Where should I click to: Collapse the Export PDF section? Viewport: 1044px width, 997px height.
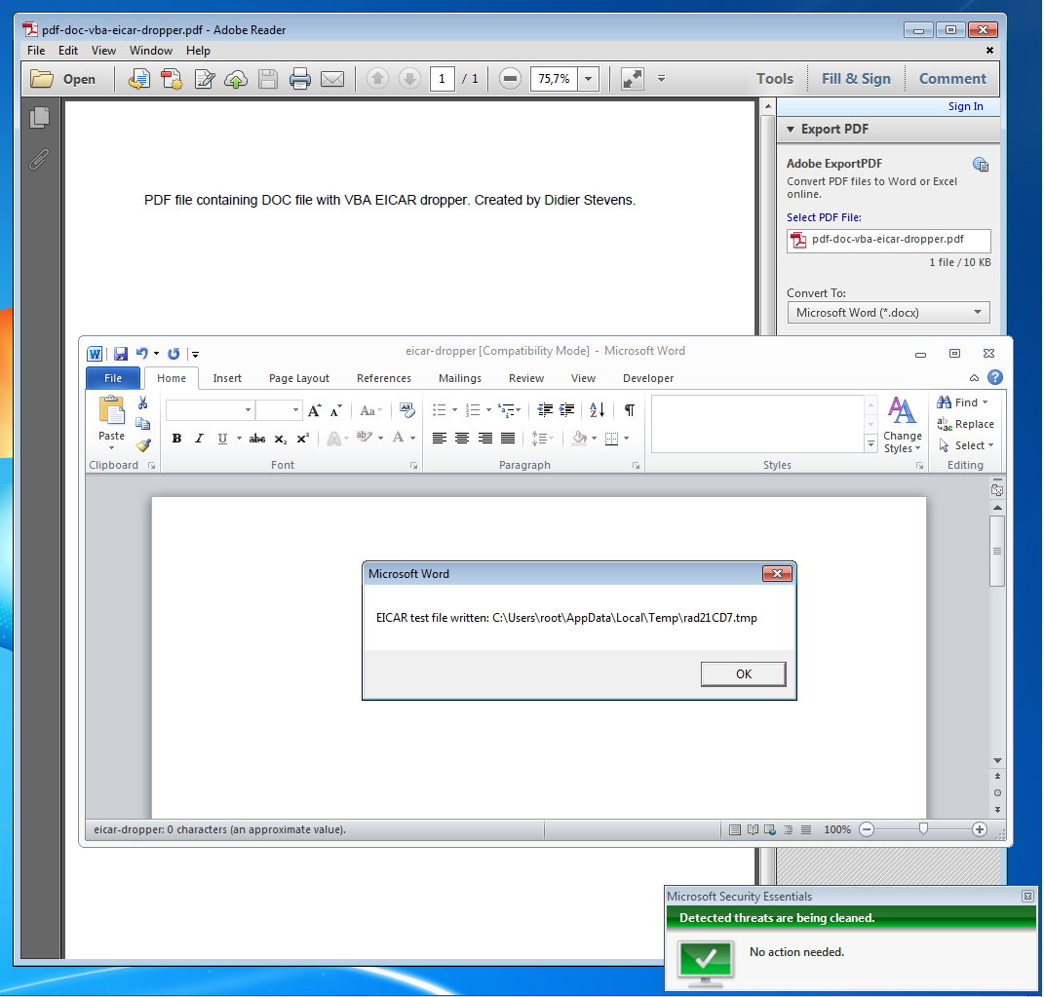(x=791, y=129)
